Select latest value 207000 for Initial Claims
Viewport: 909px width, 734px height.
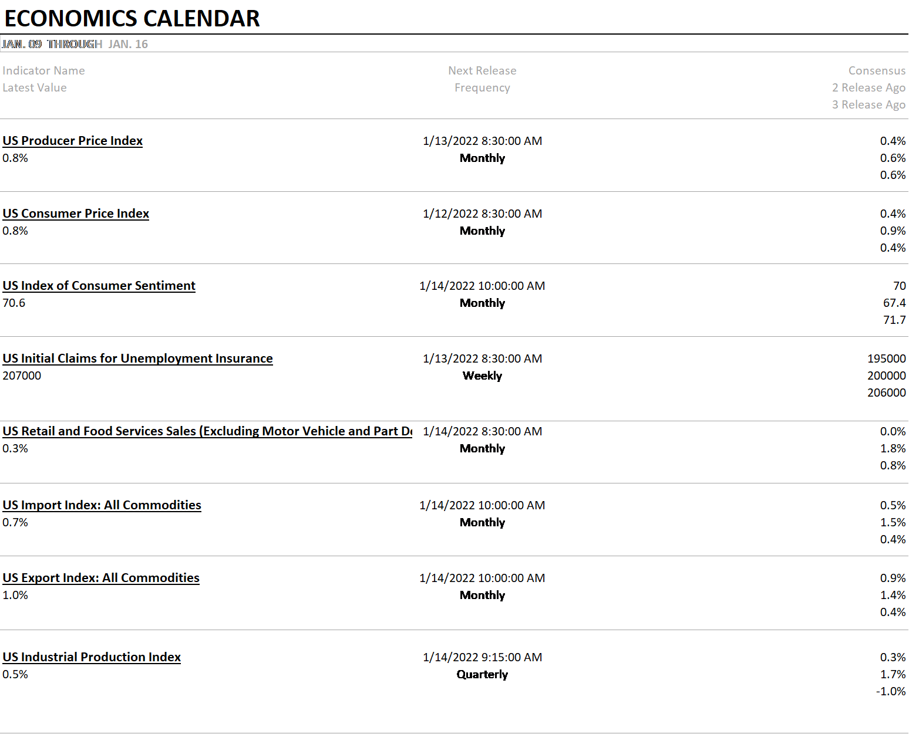point(22,376)
